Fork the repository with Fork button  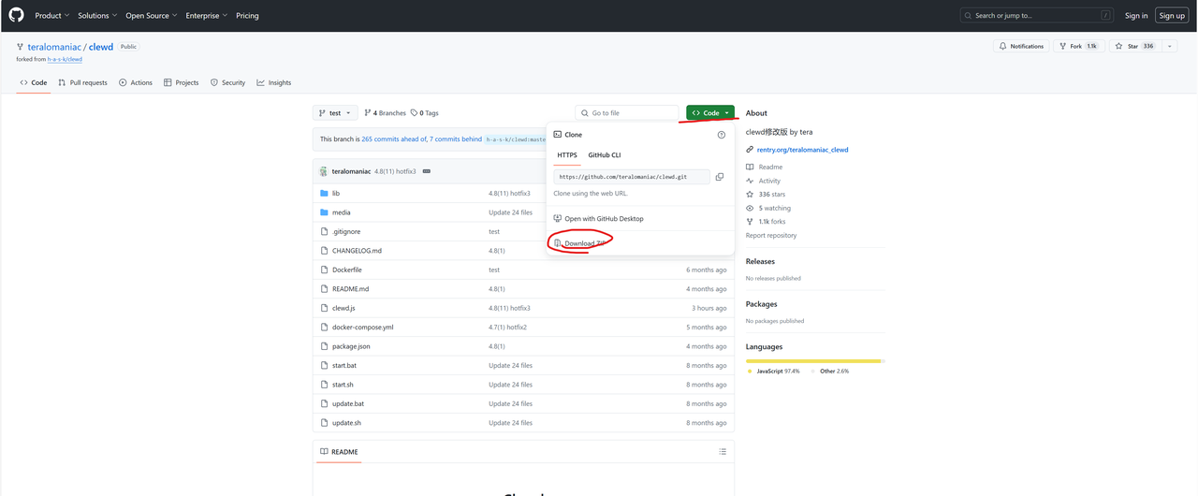tap(1079, 46)
